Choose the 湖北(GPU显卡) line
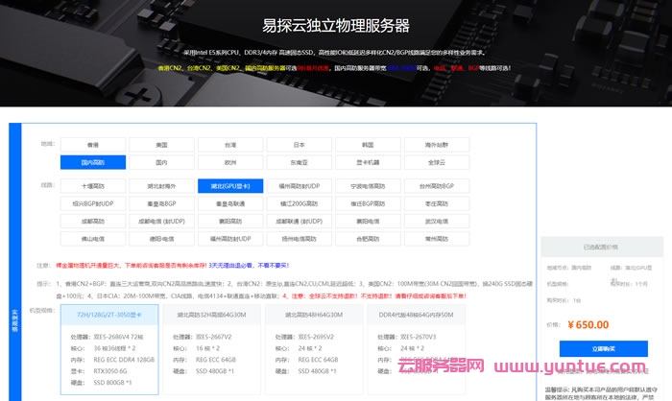The image size is (672, 401). pos(230,186)
